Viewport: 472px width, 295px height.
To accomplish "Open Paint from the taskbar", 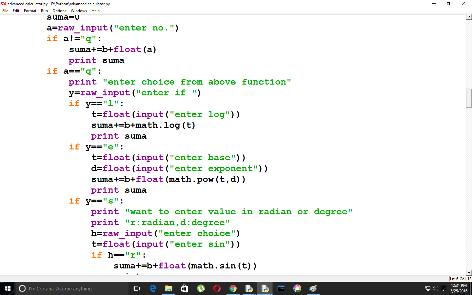I will [x=313, y=288].
